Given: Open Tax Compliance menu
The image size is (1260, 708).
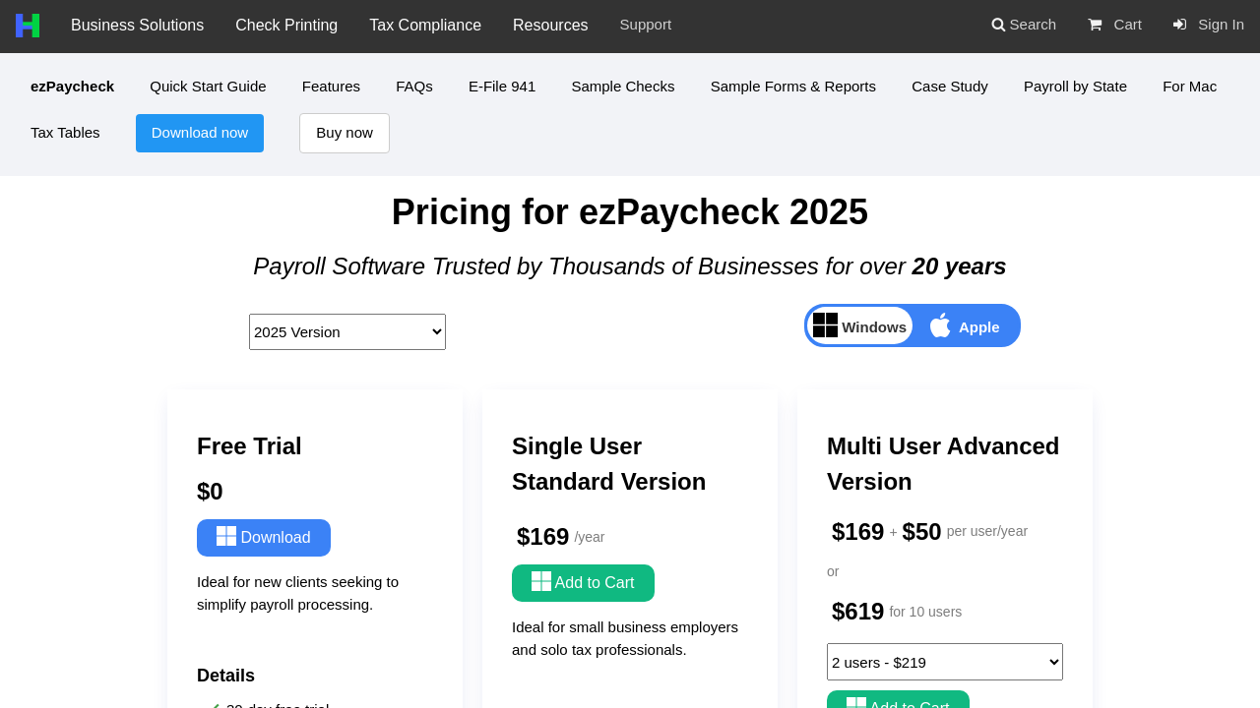Looking at the screenshot, I should pyautogui.click(x=425, y=26).
